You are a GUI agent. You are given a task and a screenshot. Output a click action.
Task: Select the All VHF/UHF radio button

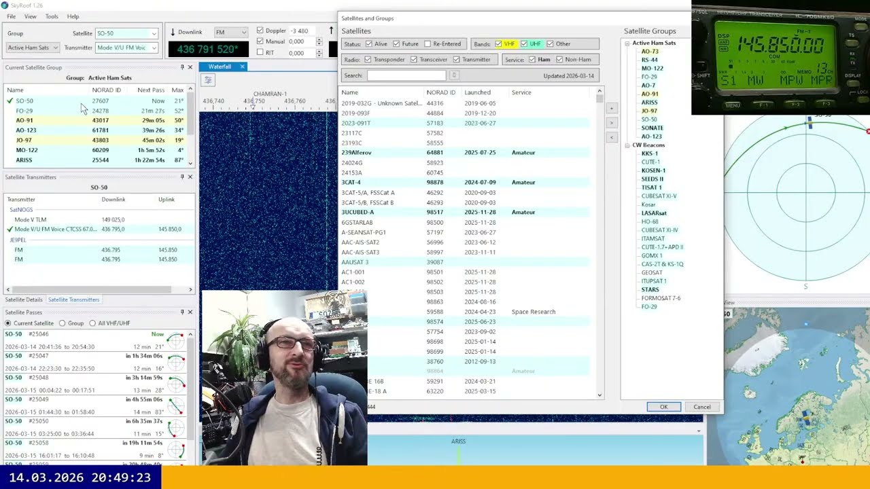pyautogui.click(x=92, y=323)
